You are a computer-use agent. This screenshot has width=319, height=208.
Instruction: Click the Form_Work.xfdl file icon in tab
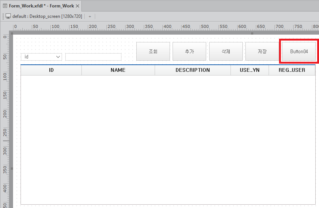5,6
